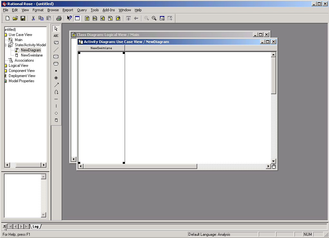329x238 pixels.
Task: Select the Note tool in toolbox
Action: click(x=56, y=43)
